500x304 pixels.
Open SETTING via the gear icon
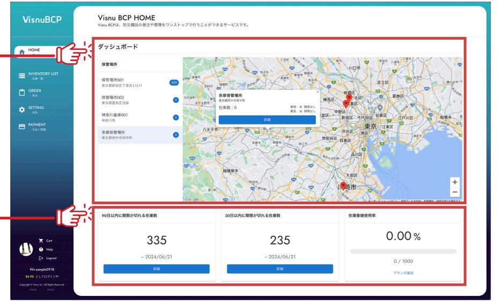coord(22,109)
